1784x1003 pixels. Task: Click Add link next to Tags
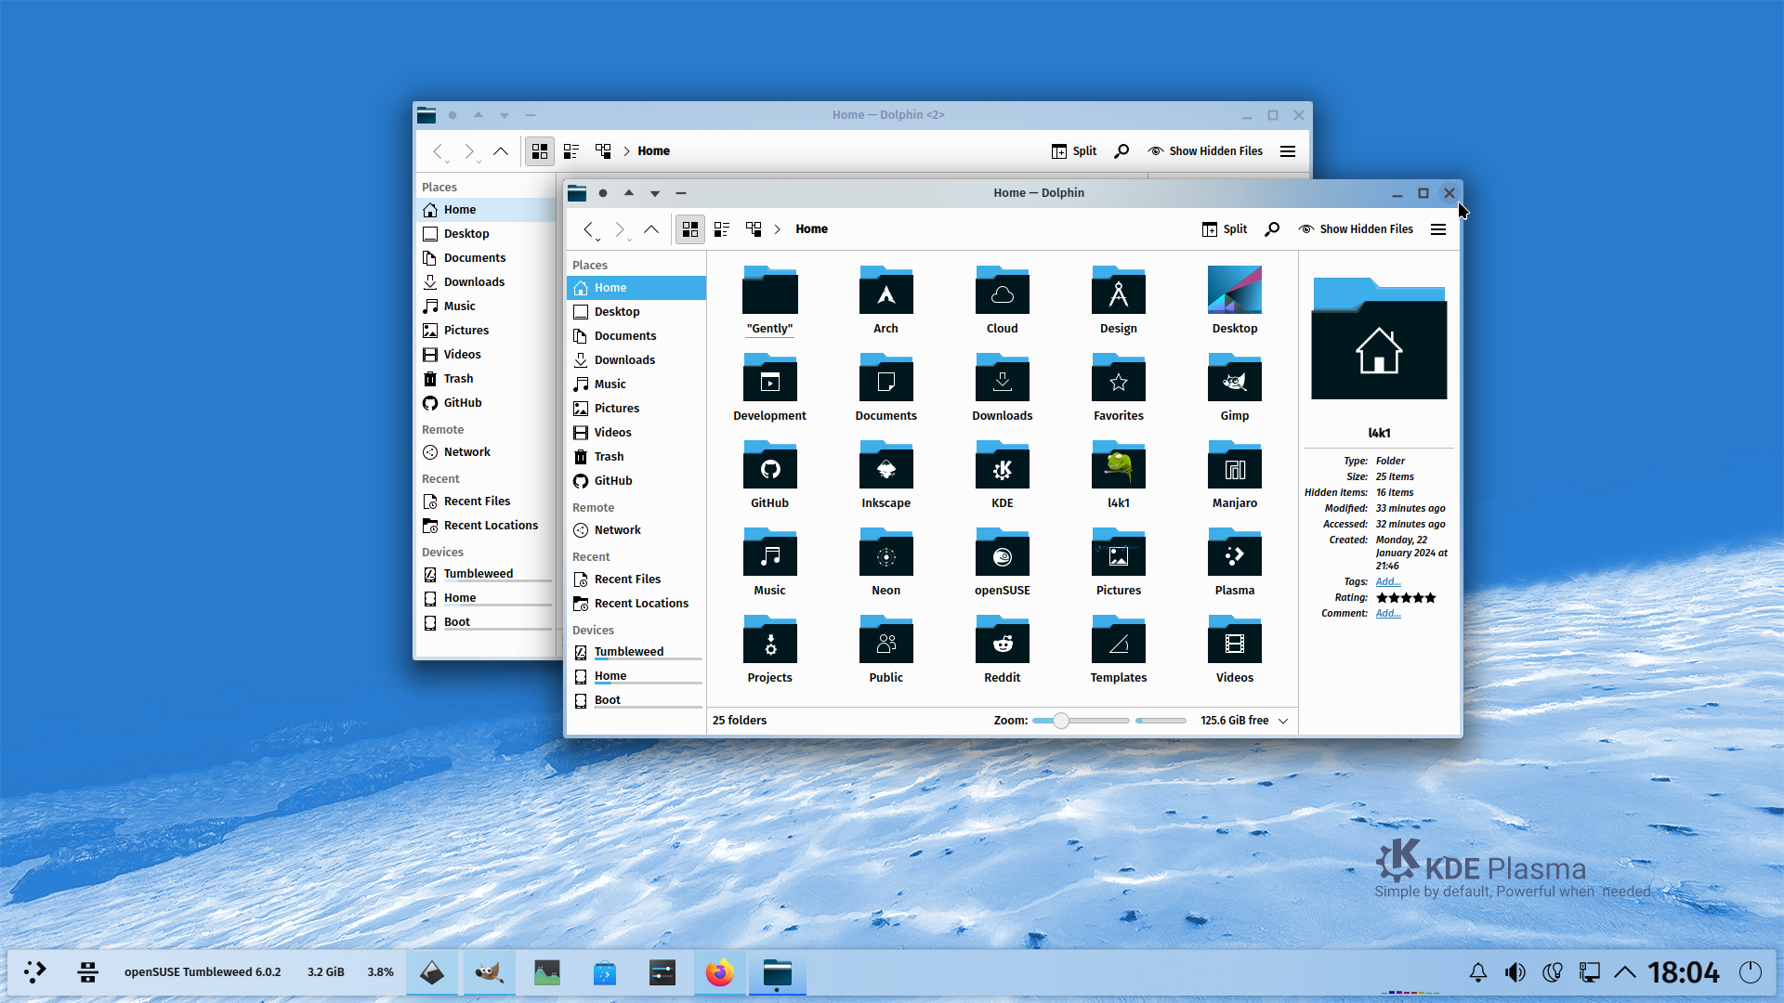click(1388, 582)
